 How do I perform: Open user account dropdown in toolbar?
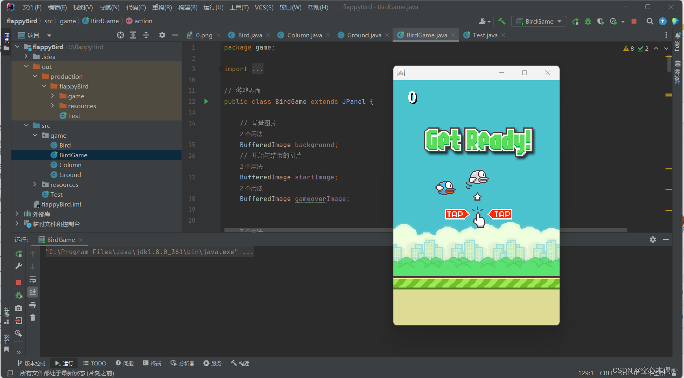pyautogui.click(x=485, y=21)
